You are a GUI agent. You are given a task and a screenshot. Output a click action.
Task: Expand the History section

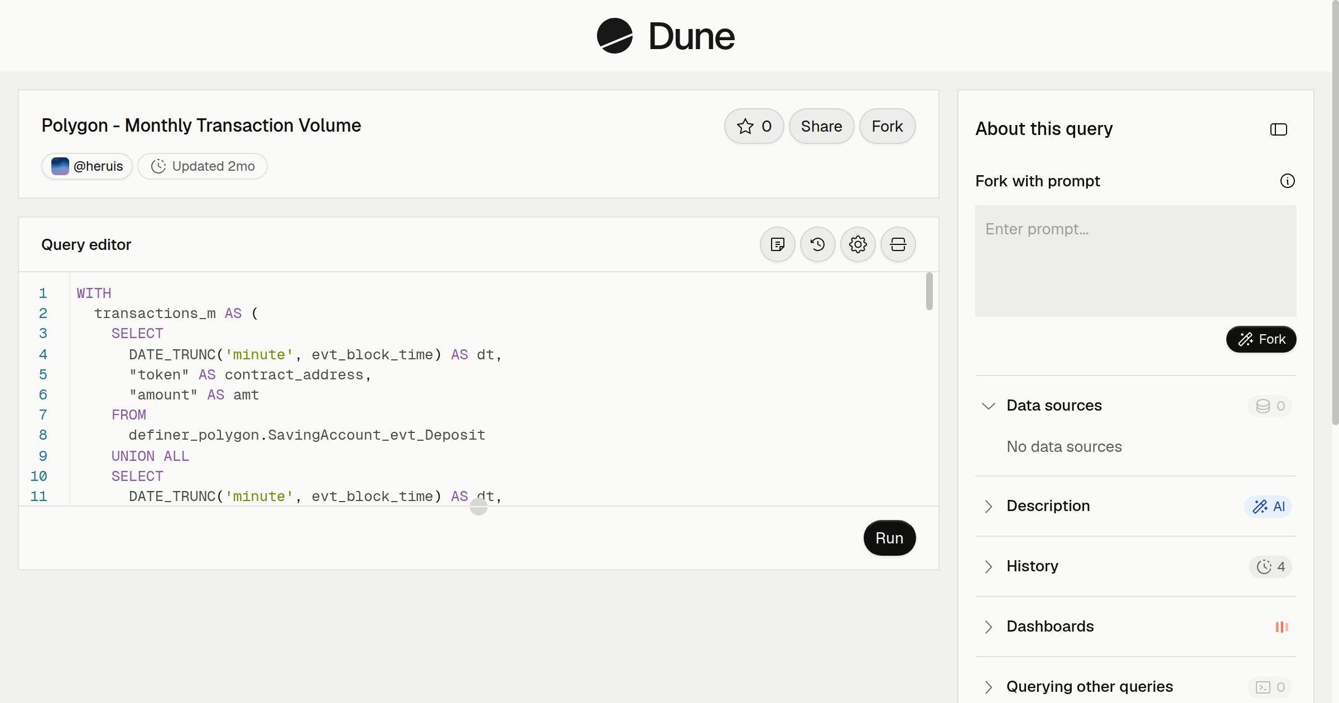point(989,566)
